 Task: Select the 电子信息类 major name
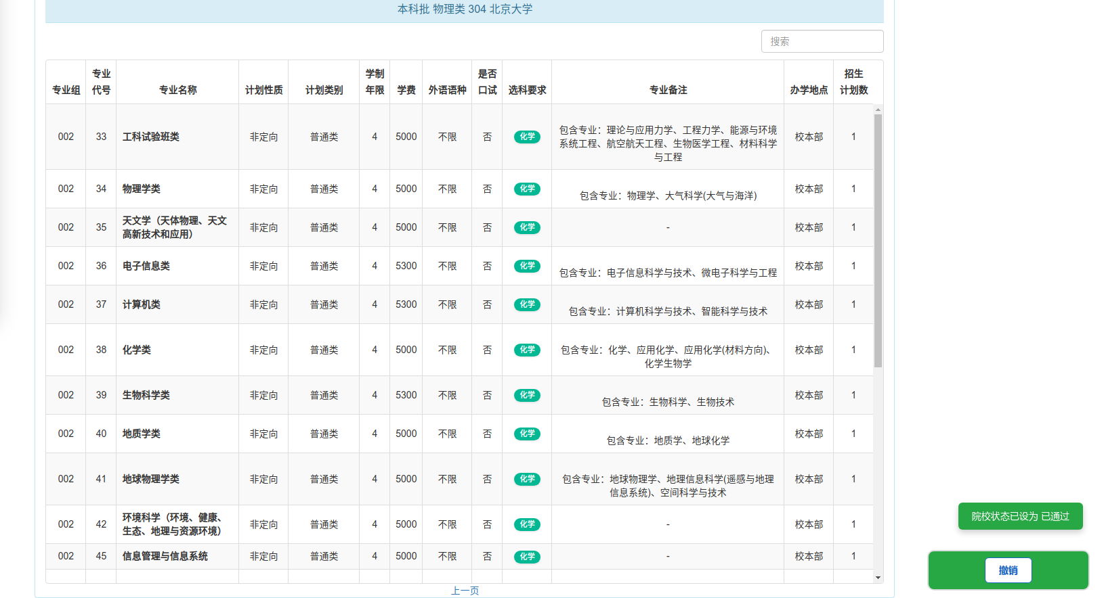click(x=146, y=266)
